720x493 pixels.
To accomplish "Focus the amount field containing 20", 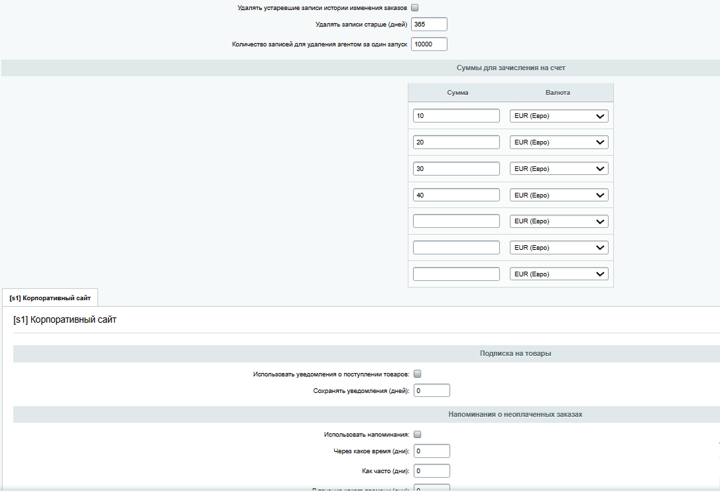I will coord(456,142).
